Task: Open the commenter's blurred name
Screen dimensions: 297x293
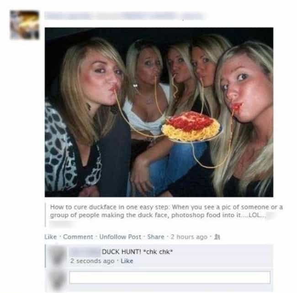Action: click(85, 252)
